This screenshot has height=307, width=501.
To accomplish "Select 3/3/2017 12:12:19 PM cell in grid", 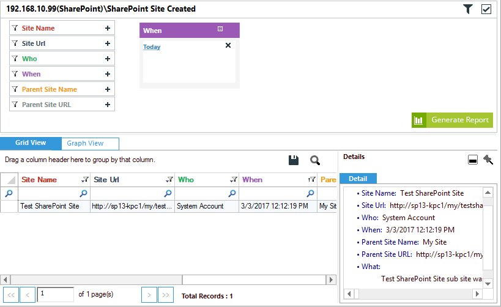I will pos(278,206).
